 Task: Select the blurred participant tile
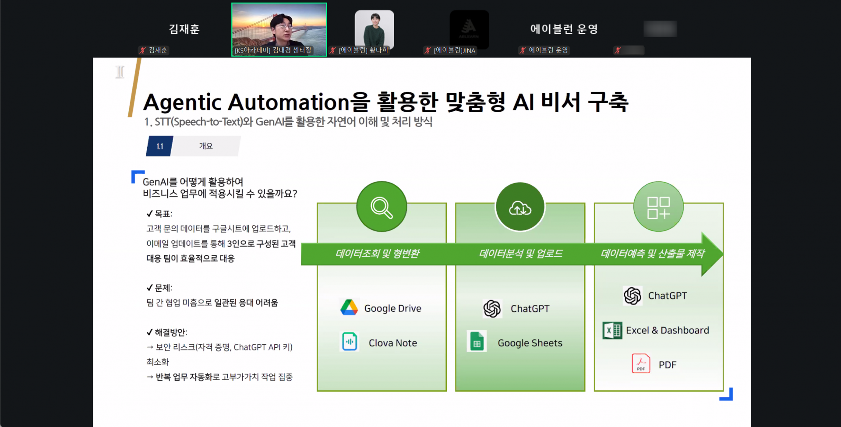point(660,29)
